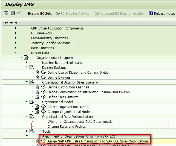This screenshot has width=176, height=146.
Task: Select Create Organizational Model text
Action: pos(68,107)
